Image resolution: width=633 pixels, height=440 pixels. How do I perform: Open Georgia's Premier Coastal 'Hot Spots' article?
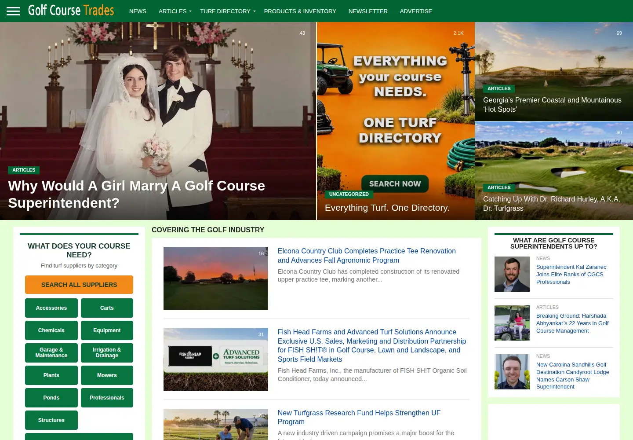point(552,105)
